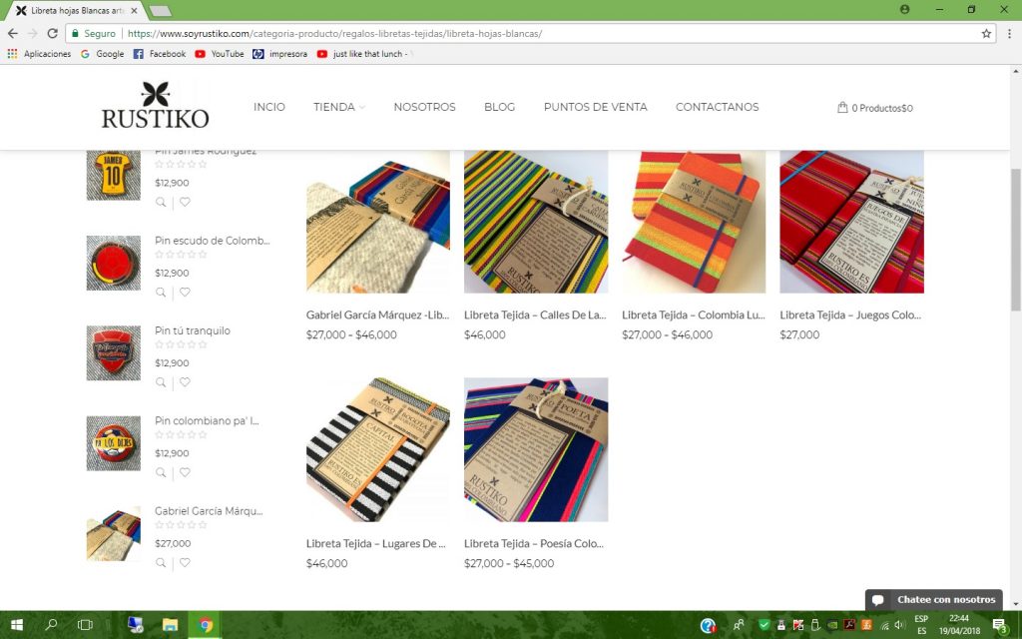
Task: Open 'Libreta Tejida – Juegos Colo...' title link
Action: [x=850, y=315]
